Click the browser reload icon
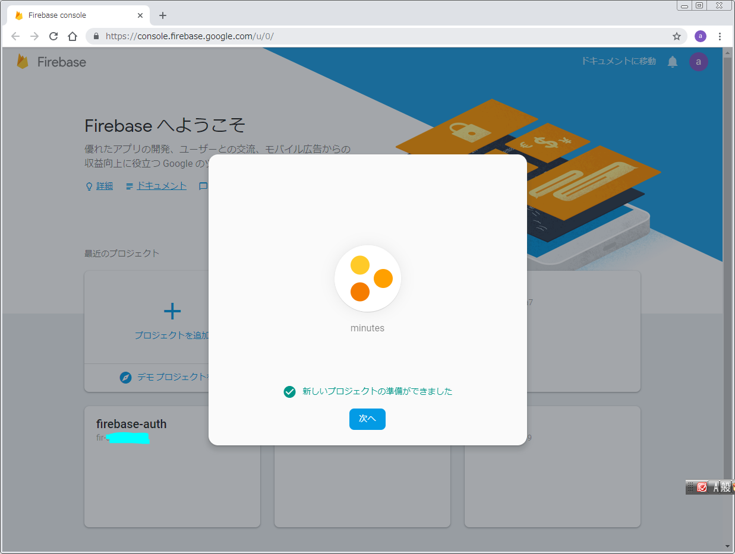The width and height of the screenshot is (735, 554). [x=53, y=36]
